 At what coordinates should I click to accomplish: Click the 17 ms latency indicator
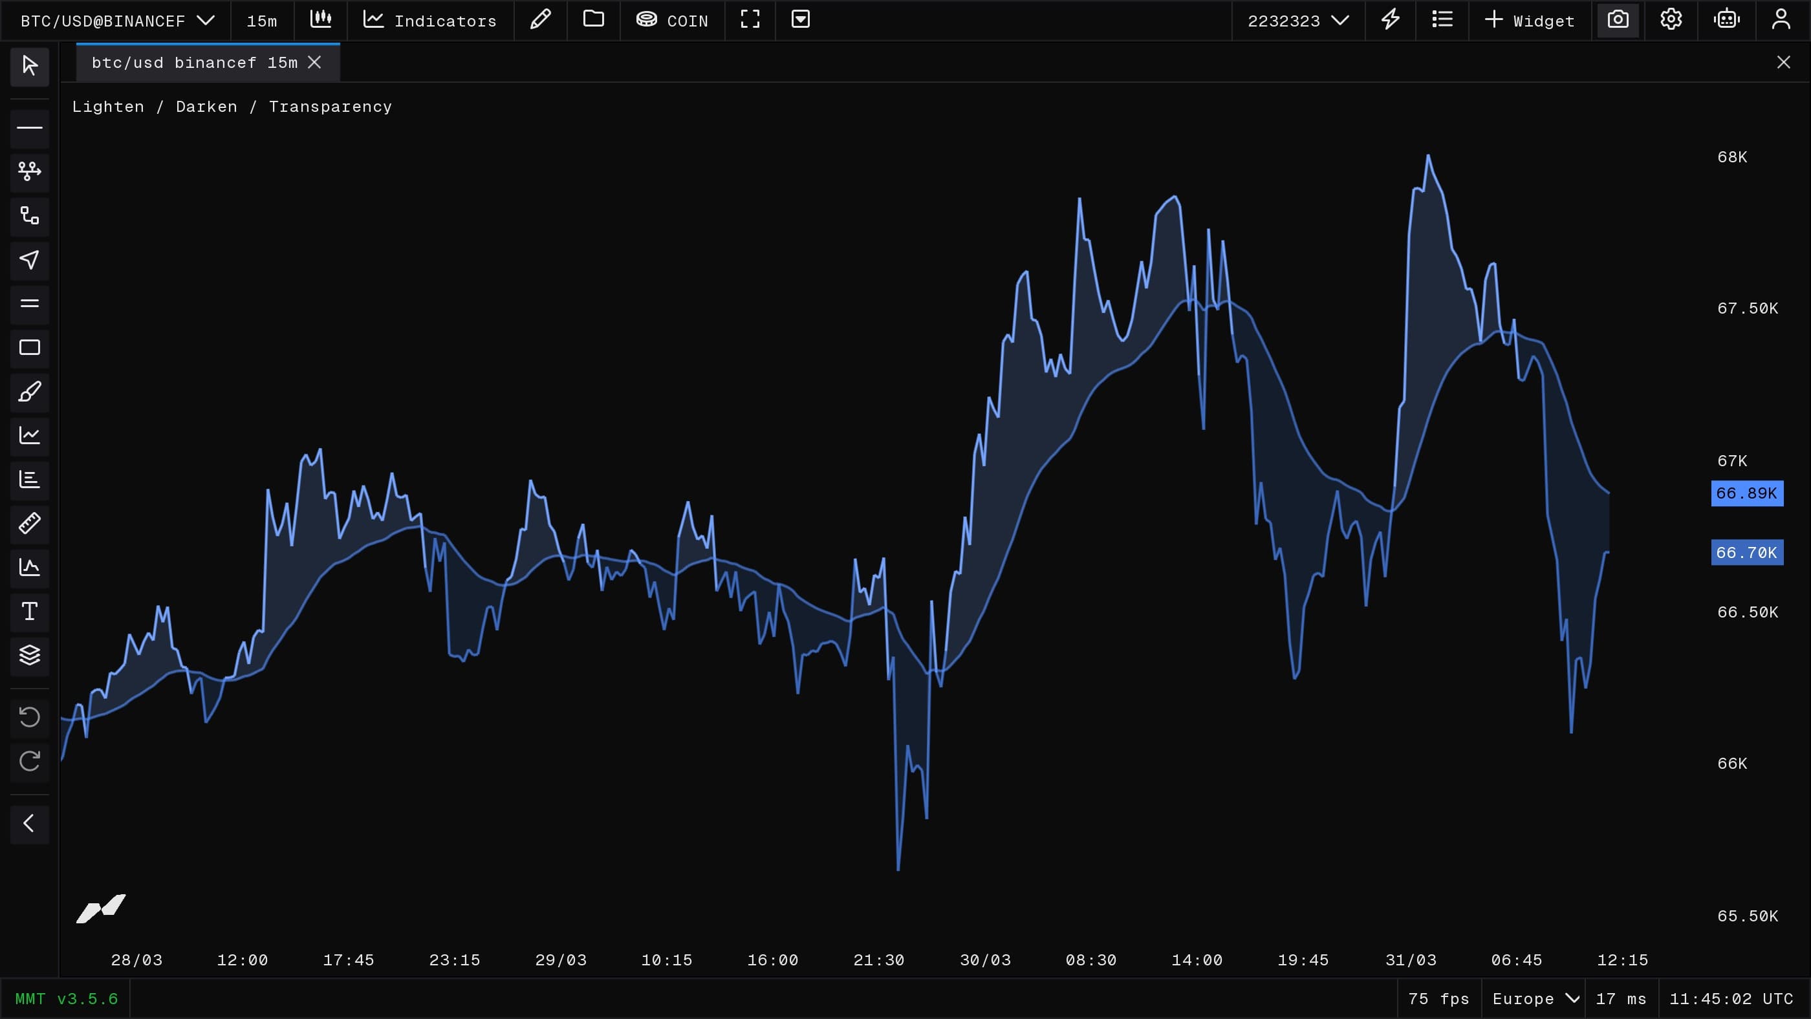coord(1621,998)
